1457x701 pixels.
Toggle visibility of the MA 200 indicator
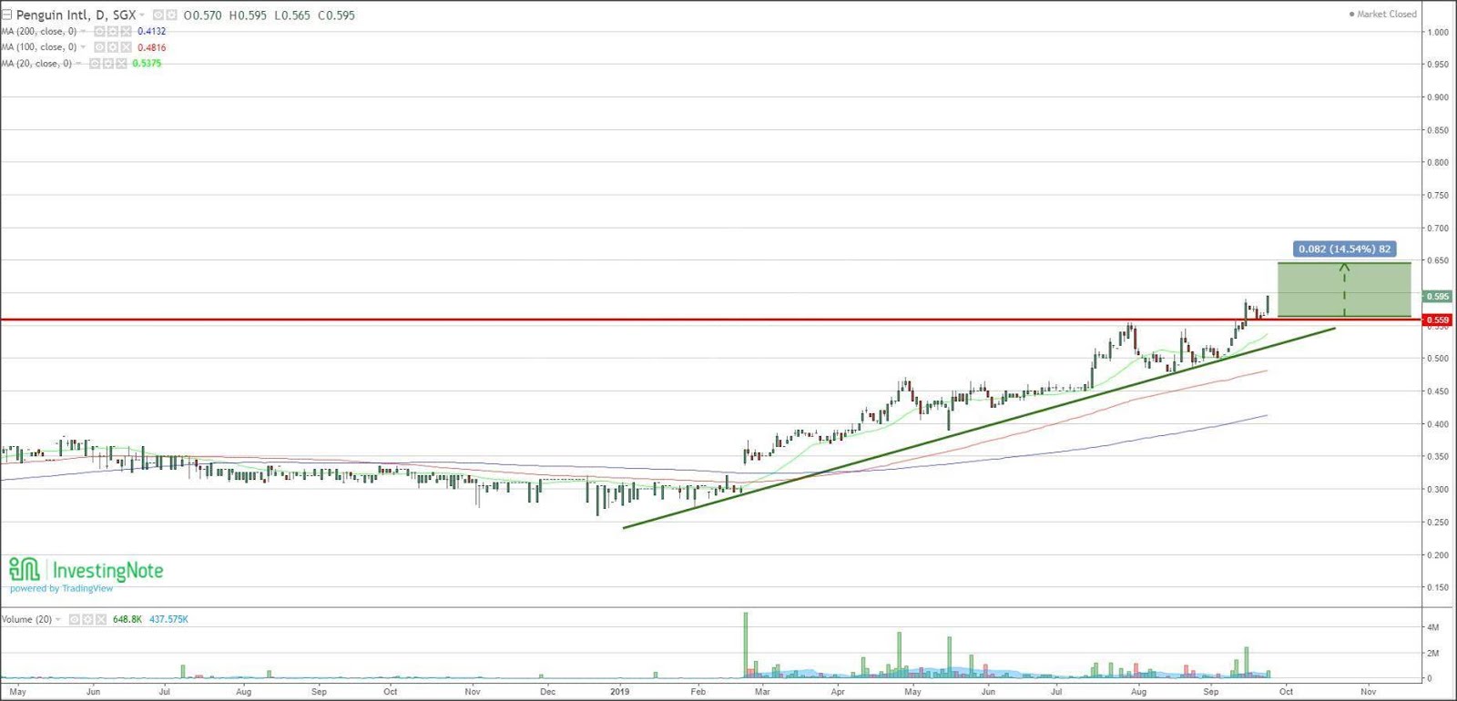click(x=99, y=31)
